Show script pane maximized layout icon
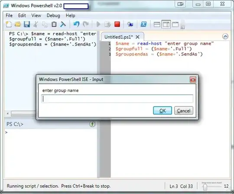234x194 pixels. (x=175, y=24)
